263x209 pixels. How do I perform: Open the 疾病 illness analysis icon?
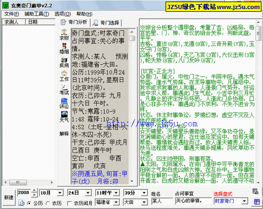click(64, 62)
